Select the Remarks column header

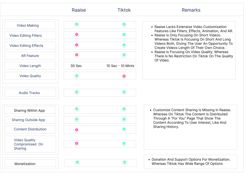191,10
